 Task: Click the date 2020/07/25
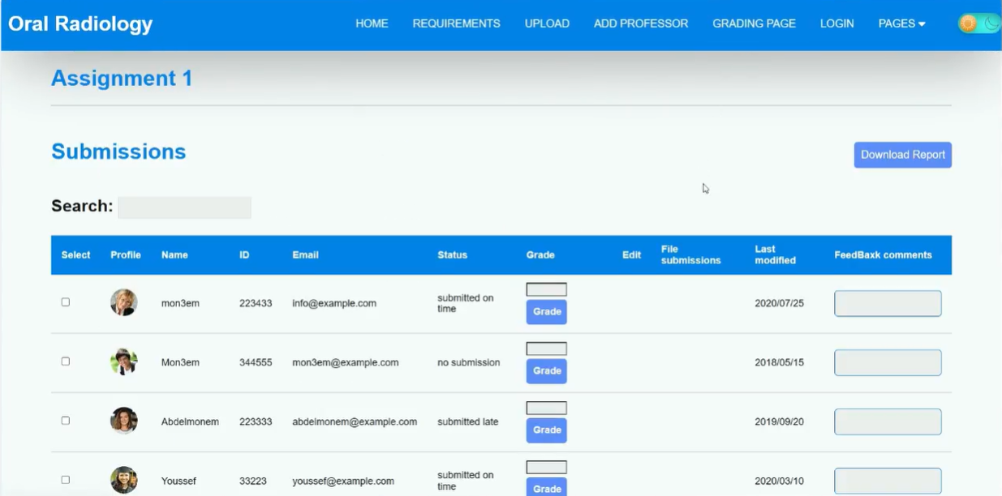coord(779,303)
